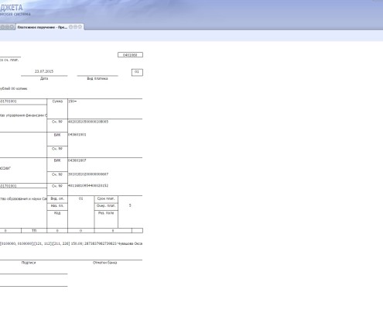Screen dimensions: 383x310
Task: Click the БИК value 043601607
Action: tap(77, 160)
